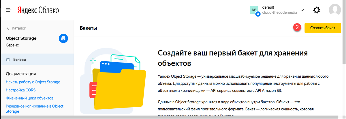Click the DE cloud badge icon

255,10
